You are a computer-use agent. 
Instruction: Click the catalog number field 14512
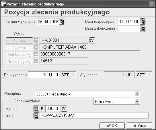(x=64, y=61)
